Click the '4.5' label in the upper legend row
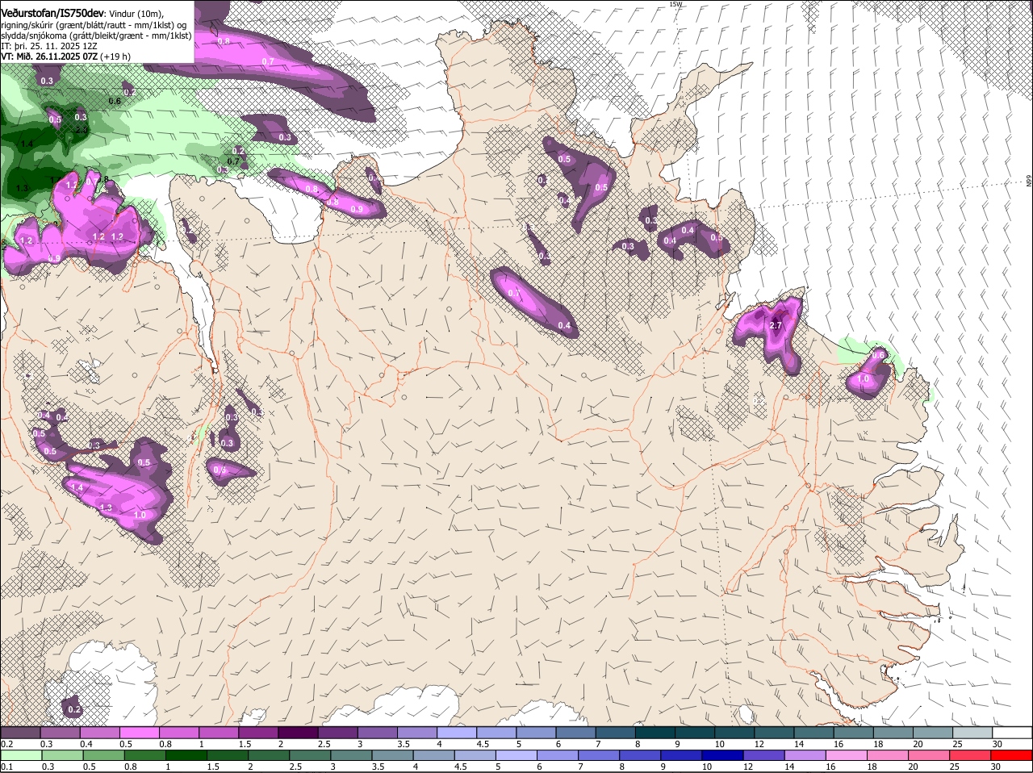 [483, 743]
